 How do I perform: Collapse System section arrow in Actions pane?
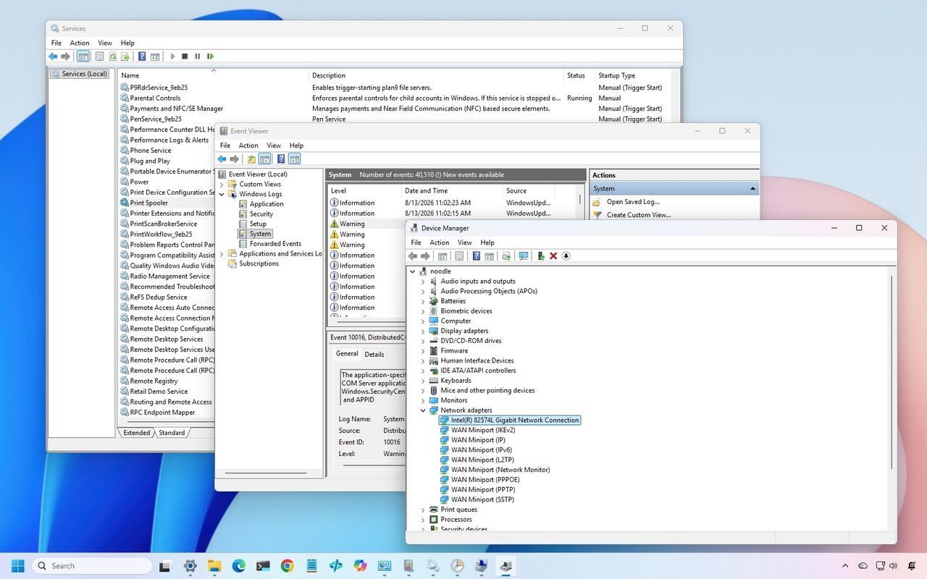(x=752, y=189)
